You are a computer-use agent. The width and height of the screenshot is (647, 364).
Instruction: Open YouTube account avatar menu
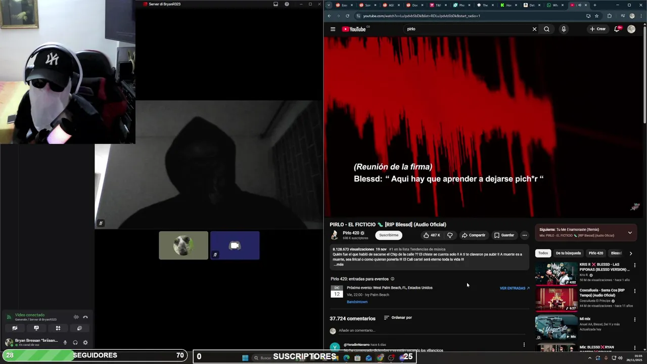(631, 29)
